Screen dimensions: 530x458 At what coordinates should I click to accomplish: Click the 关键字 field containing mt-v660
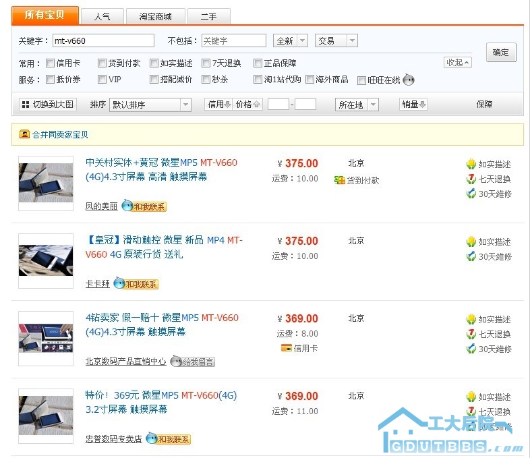[x=103, y=40]
